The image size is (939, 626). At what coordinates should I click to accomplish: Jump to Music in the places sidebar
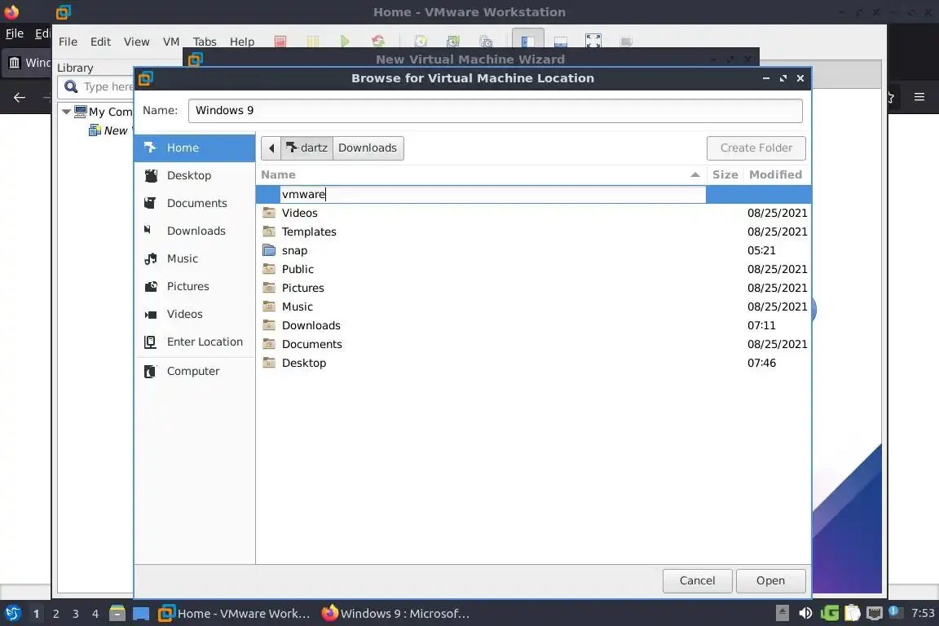tap(195, 258)
